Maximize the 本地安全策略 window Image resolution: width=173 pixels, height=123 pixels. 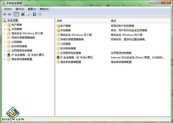click(x=158, y=2)
